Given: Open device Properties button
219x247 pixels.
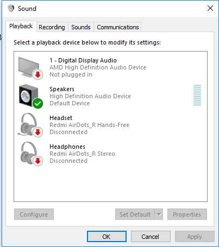Looking at the screenshot, I should [x=187, y=214].
